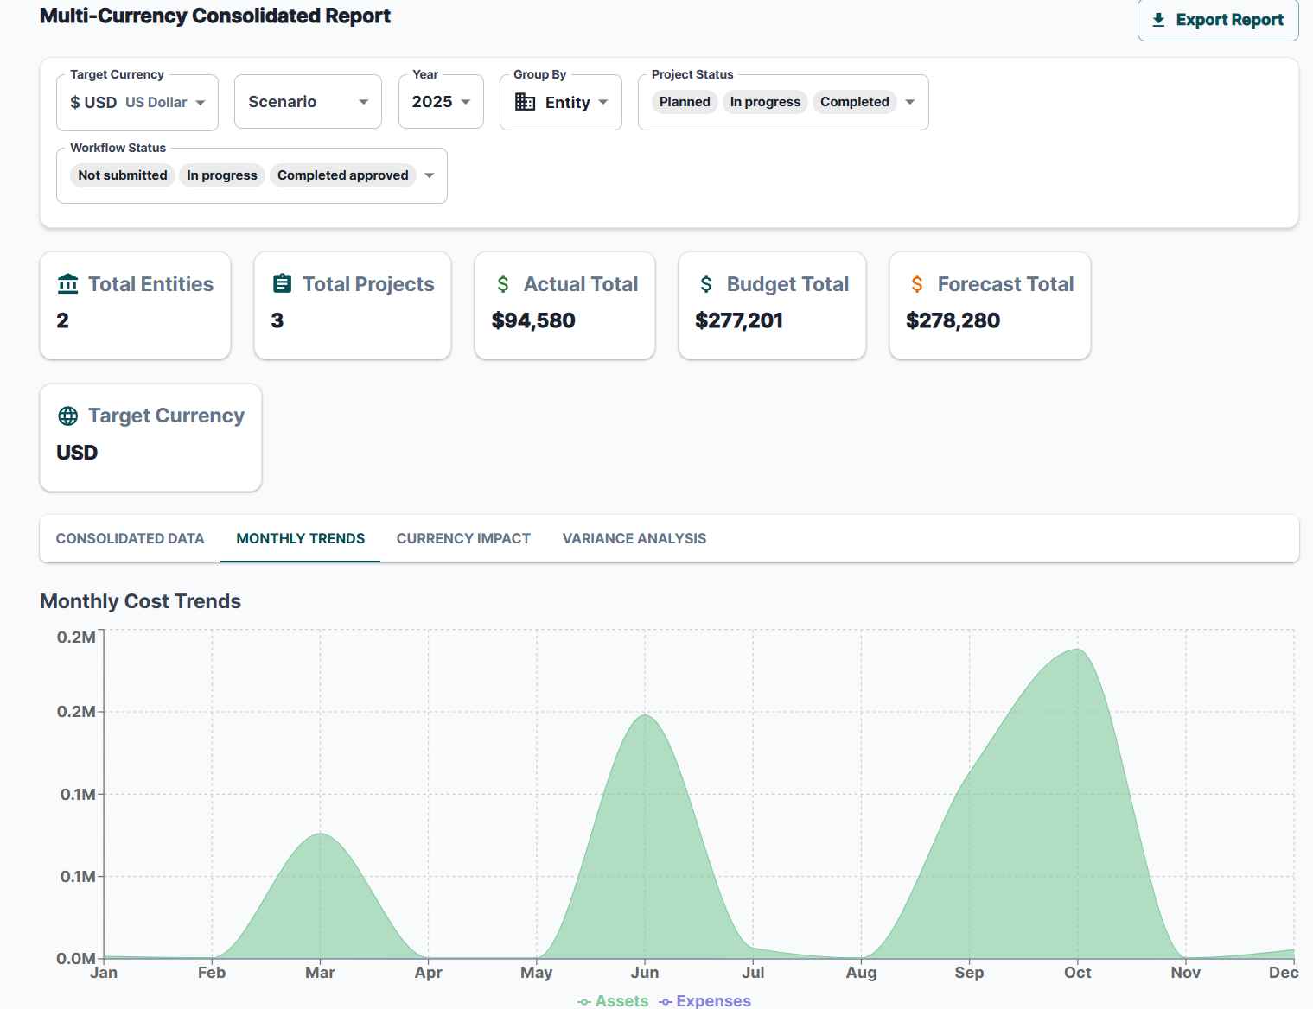
Task: Open the Scenario dropdown
Action: (x=308, y=101)
